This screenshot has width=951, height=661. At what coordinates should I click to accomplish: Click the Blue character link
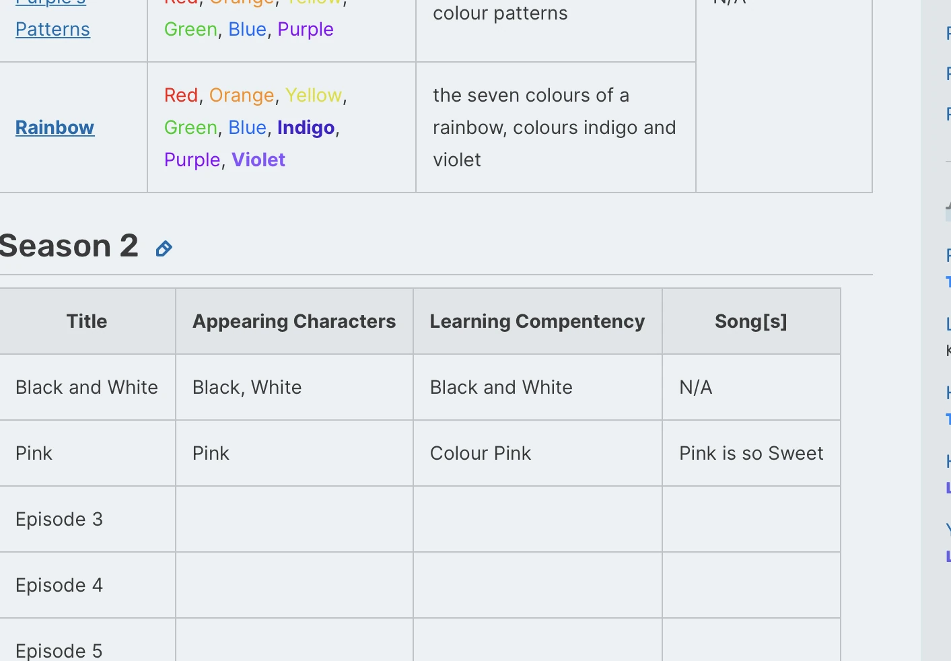[x=247, y=127]
